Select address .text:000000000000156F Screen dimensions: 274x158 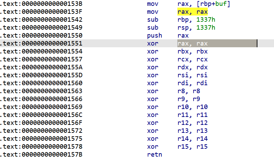click(x=41, y=123)
